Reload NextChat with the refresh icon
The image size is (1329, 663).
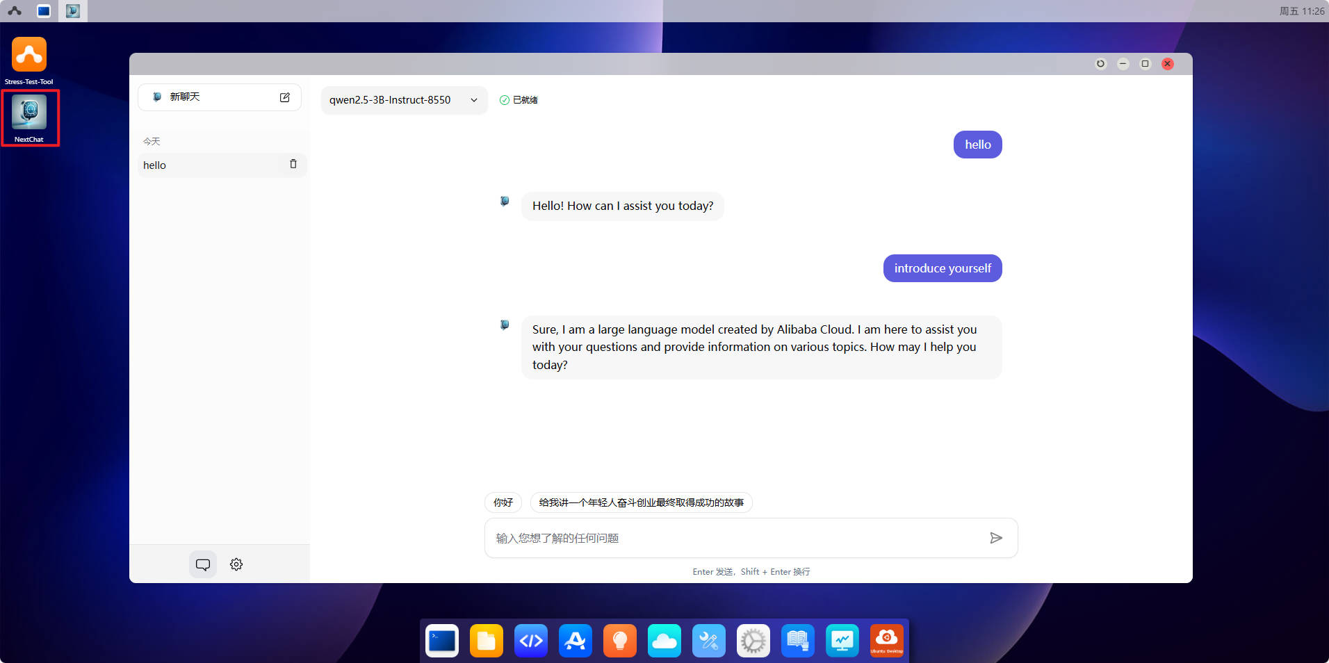click(x=1100, y=63)
